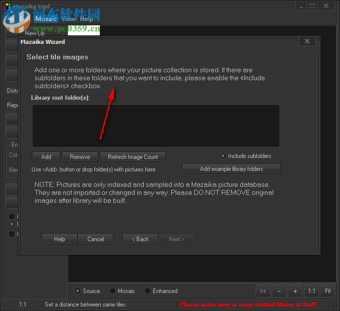Set zoom to 1:1 button

tap(312, 291)
